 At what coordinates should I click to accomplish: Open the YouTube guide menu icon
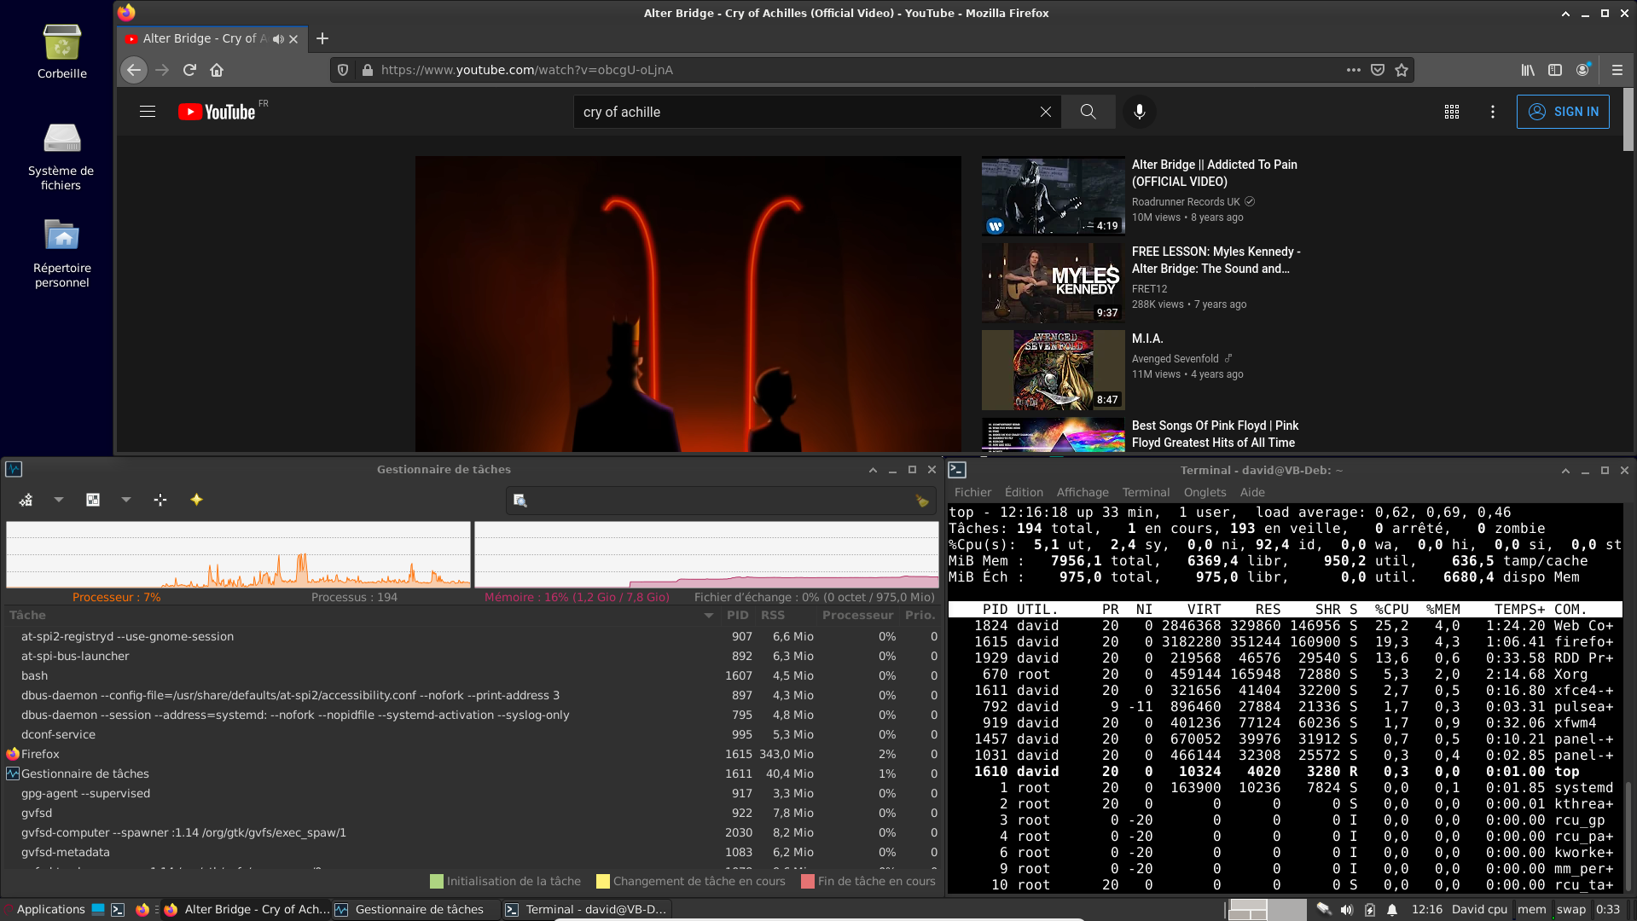click(148, 112)
